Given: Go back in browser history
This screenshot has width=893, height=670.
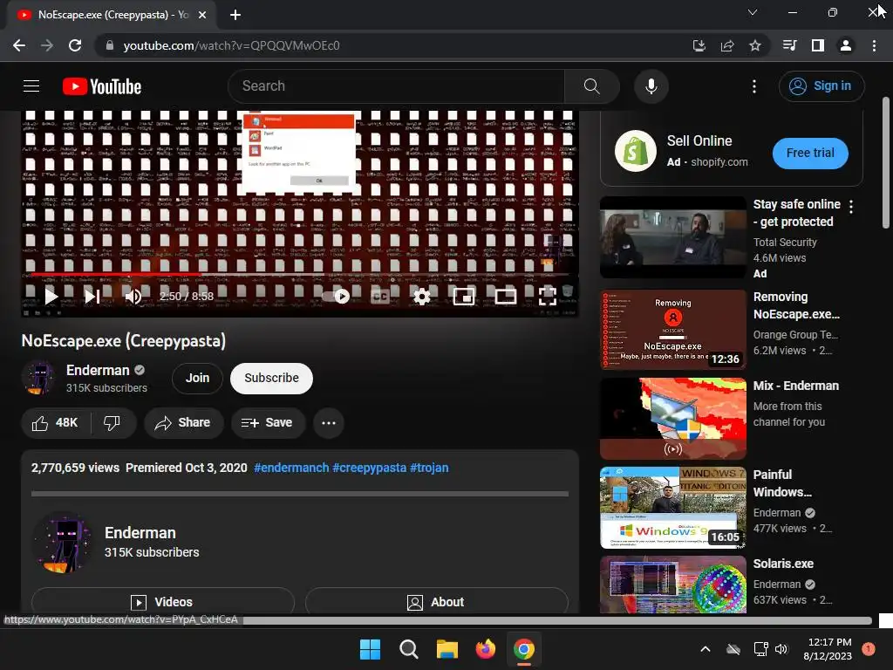Looking at the screenshot, I should point(19,45).
